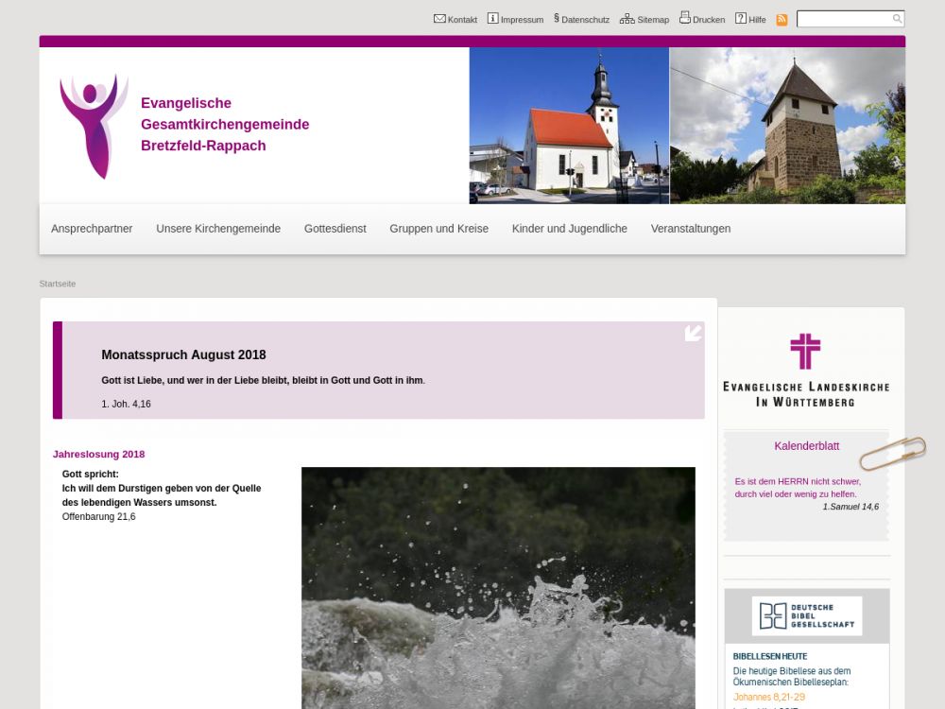This screenshot has height=709, width=945.
Task: Open the Veranstaltungen menu item
Action: coord(690,229)
